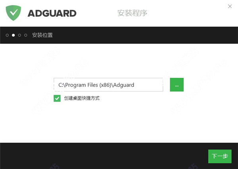Click the 创建桌面快捷方式 label text
This screenshot has width=238, height=169.
click(82, 98)
